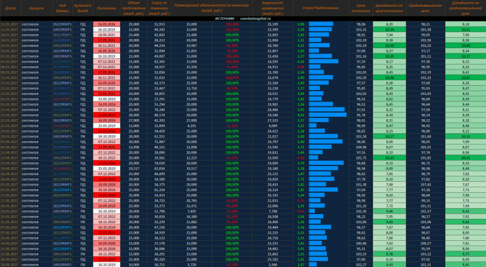This screenshot has height=267, width=486.
Task: Select the "Купонный доход" header cell
Action: tap(82, 9)
